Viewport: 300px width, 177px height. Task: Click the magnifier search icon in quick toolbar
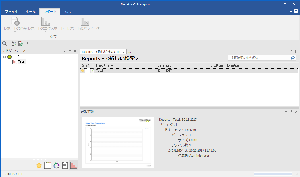[x=4, y=44]
